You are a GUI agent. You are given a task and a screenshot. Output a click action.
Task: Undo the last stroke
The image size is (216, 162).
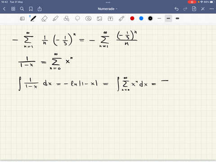click(176, 9)
